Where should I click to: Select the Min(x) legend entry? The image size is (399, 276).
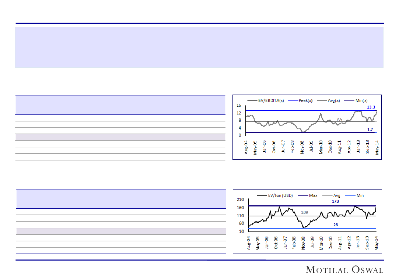coord(361,100)
